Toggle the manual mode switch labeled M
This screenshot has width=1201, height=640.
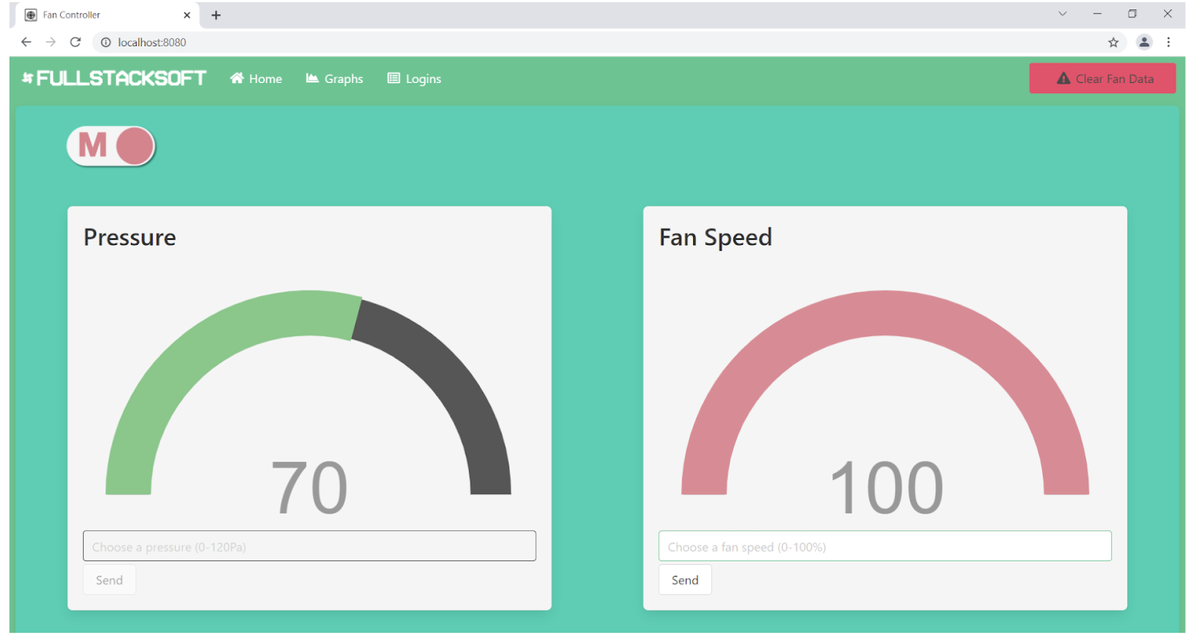click(111, 146)
